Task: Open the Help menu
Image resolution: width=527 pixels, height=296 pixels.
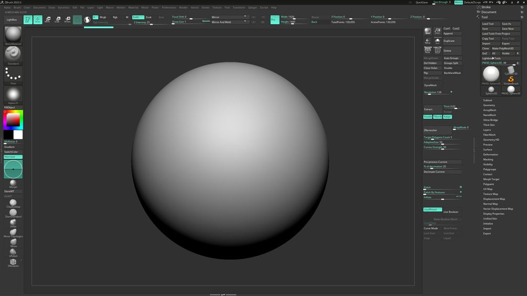Action: 274,7
